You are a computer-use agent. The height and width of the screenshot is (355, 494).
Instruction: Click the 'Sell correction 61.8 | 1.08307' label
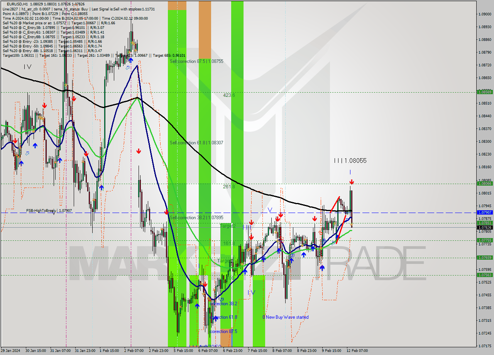[x=196, y=142]
